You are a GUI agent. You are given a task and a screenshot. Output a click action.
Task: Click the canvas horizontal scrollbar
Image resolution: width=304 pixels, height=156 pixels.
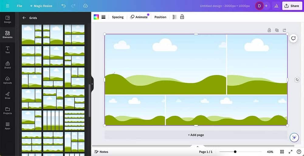(193, 146)
